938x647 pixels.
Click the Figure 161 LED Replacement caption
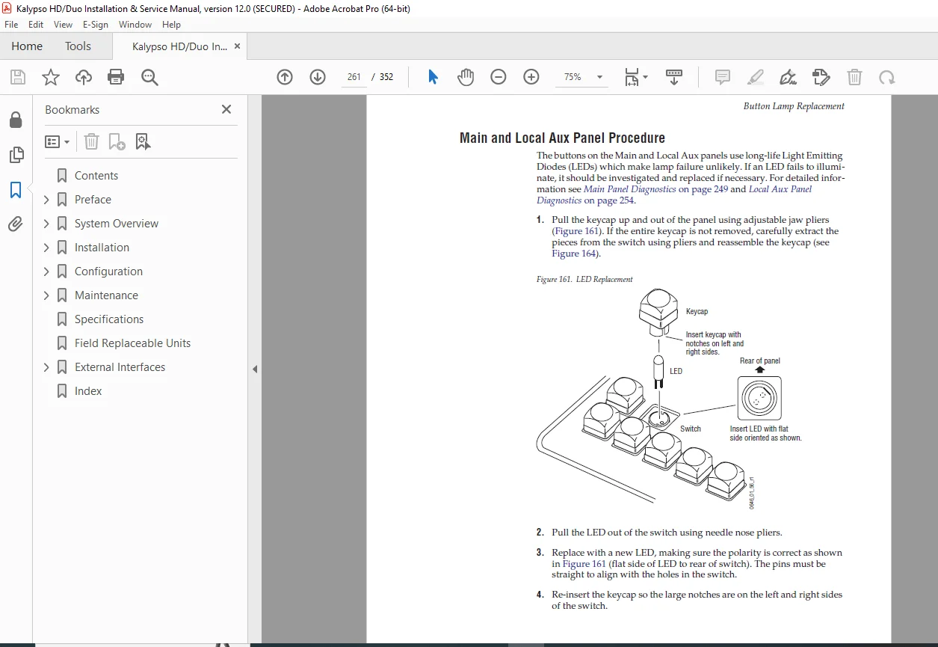584,280
